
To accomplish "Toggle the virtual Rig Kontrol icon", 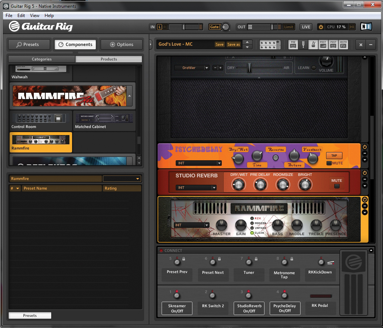I will click(270, 45).
